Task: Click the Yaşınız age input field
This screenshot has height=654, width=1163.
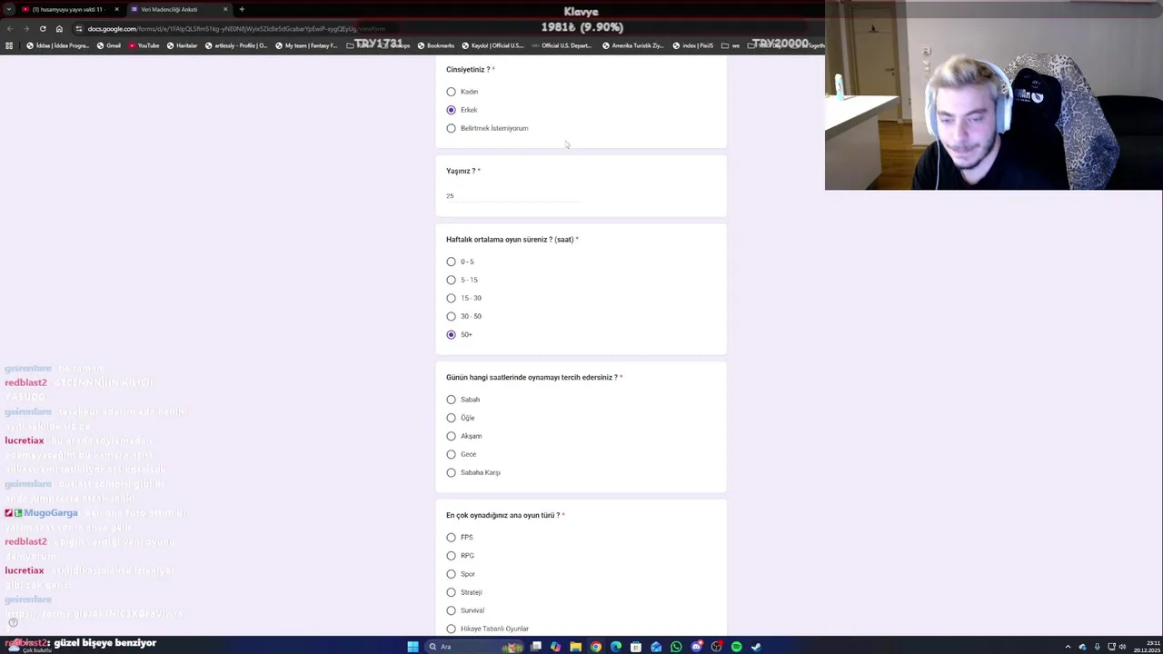Action: pos(512,195)
